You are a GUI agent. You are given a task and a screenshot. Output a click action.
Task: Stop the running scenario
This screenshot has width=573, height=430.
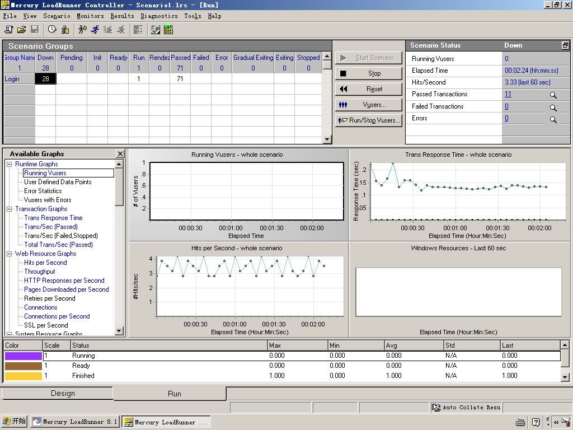tap(368, 73)
